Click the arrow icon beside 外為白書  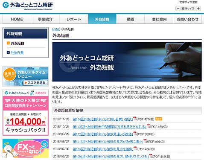click(x=8, y=52)
